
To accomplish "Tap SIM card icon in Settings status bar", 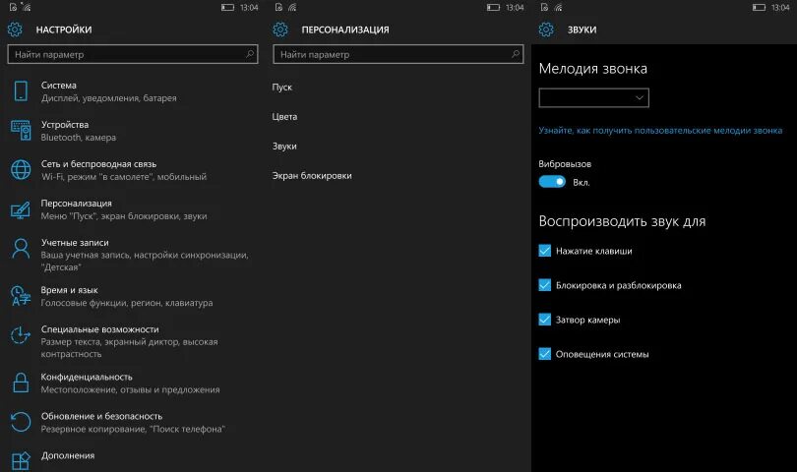I will tap(13, 7).
